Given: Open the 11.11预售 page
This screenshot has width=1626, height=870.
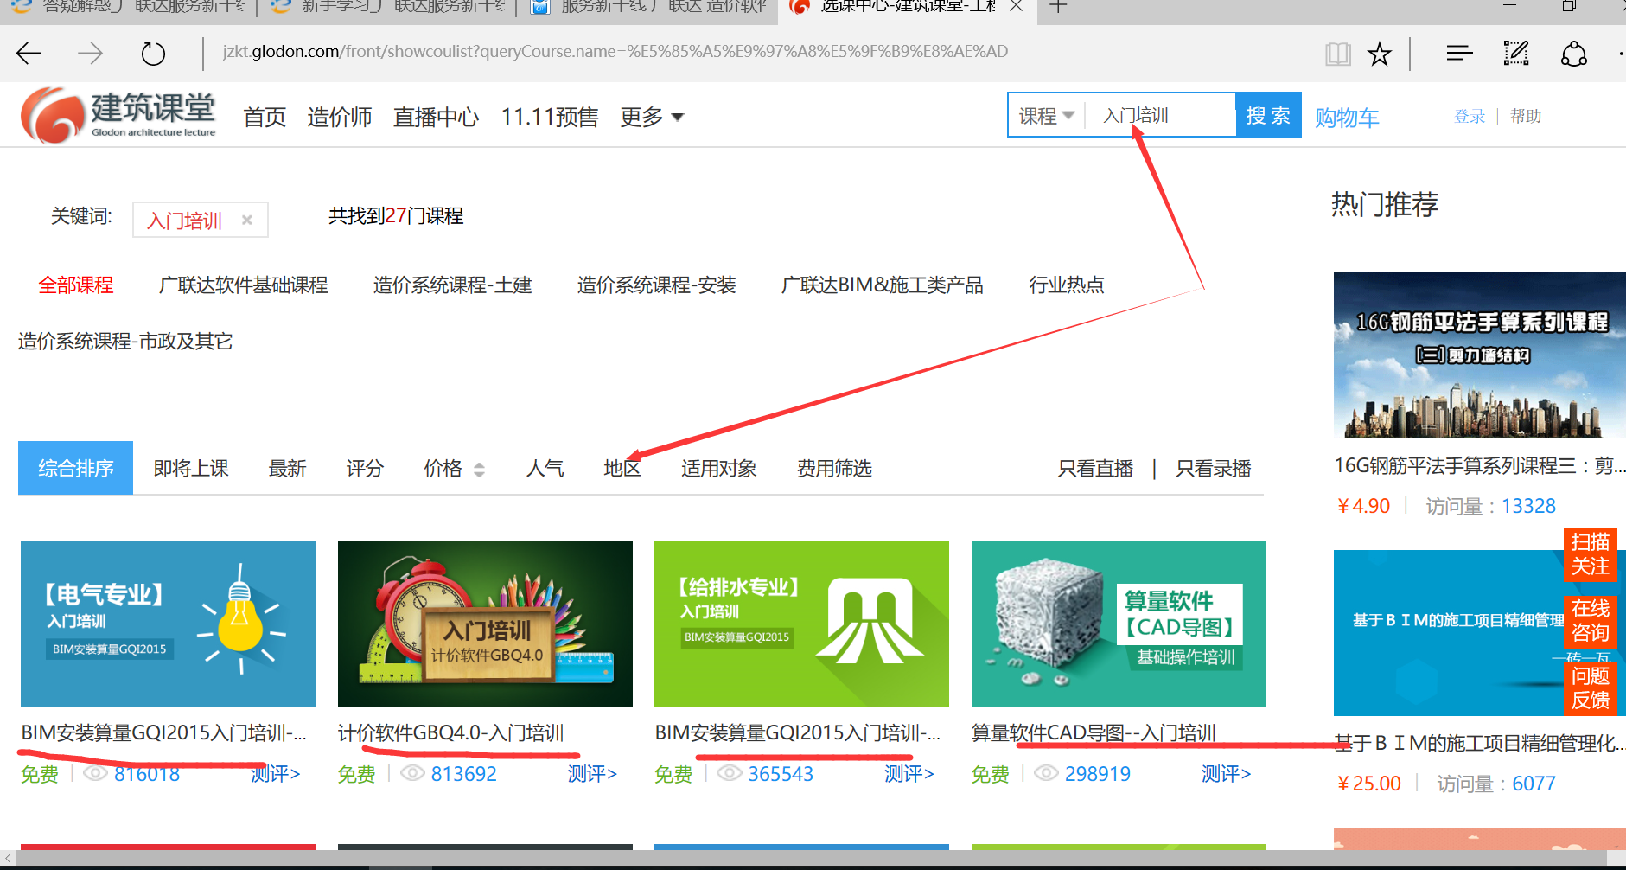Looking at the screenshot, I should pyautogui.click(x=550, y=117).
